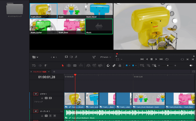Click the Replace clip icon
The height and width of the screenshot is (121, 196).
pos(100,65)
